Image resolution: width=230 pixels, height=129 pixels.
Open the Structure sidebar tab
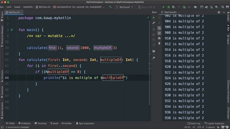2,76
